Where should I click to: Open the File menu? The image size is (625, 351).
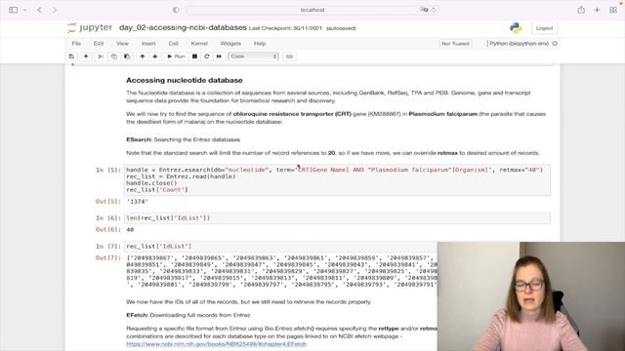click(76, 43)
